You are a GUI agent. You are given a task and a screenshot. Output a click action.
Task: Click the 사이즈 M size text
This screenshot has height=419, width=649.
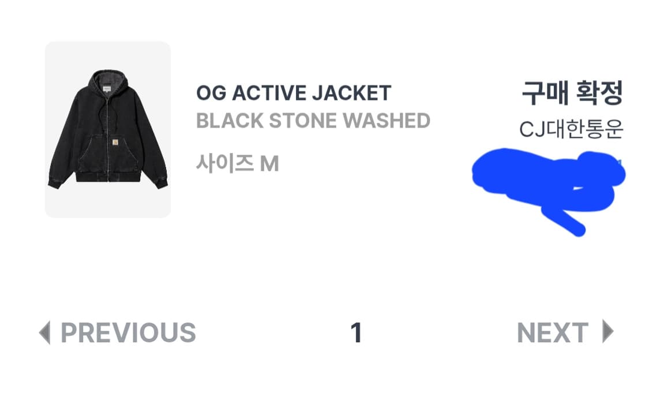[238, 163]
